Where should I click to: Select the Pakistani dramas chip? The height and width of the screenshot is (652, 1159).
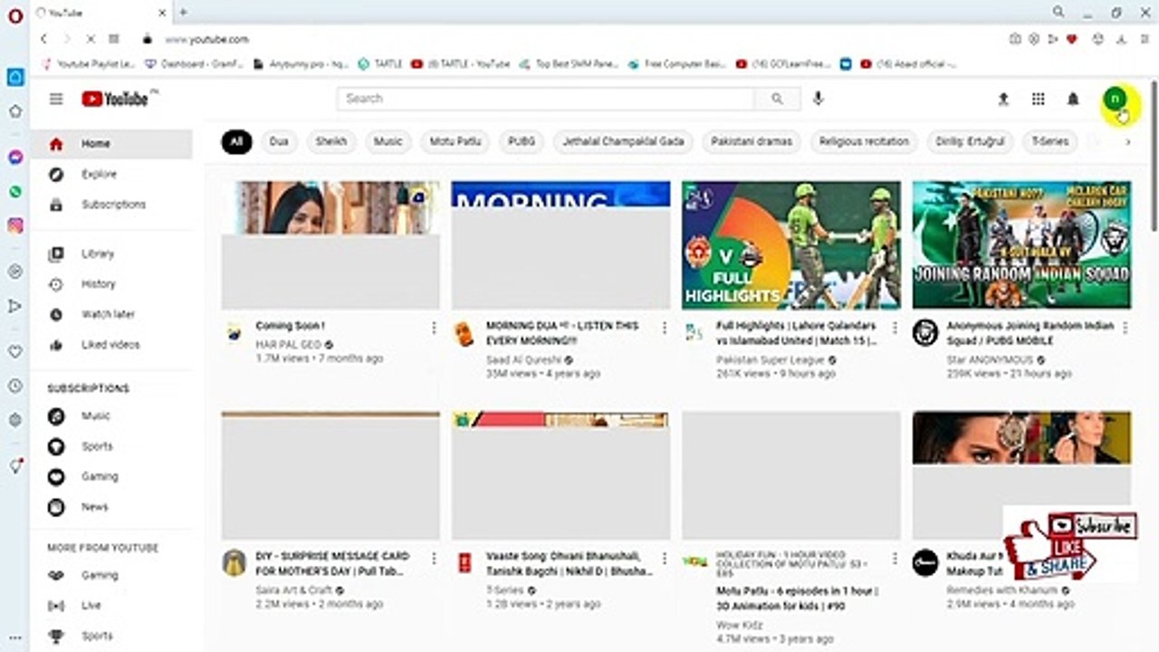[x=752, y=141]
